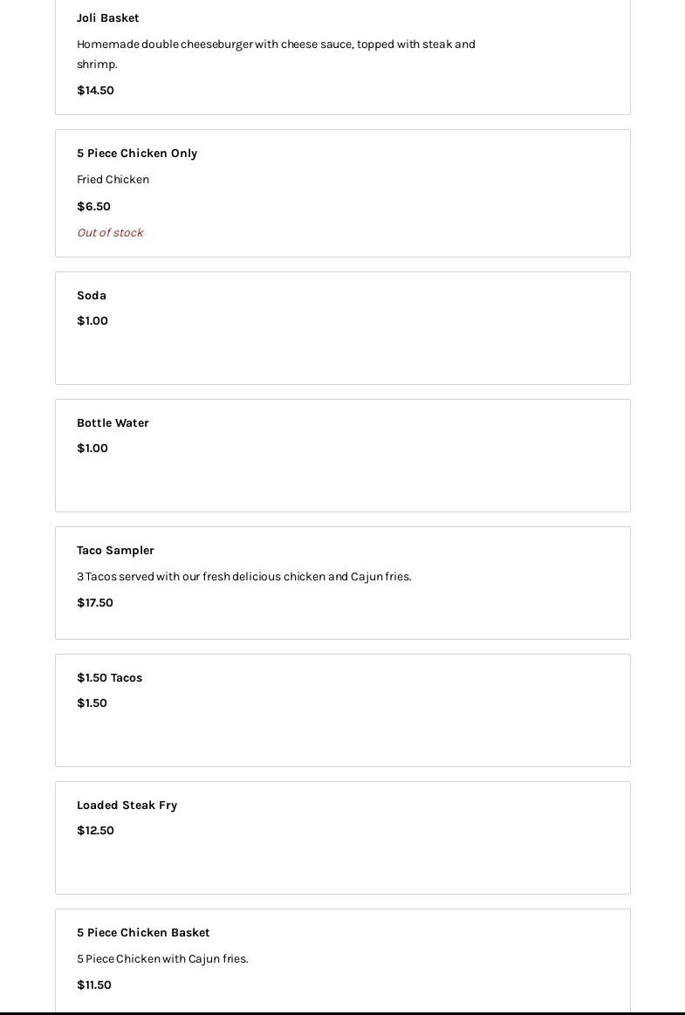This screenshot has height=1015, width=685.
Task: Select the $11.50 Chicken Basket price
Action: coord(94,984)
